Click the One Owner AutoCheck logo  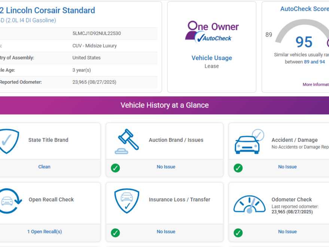click(211, 32)
